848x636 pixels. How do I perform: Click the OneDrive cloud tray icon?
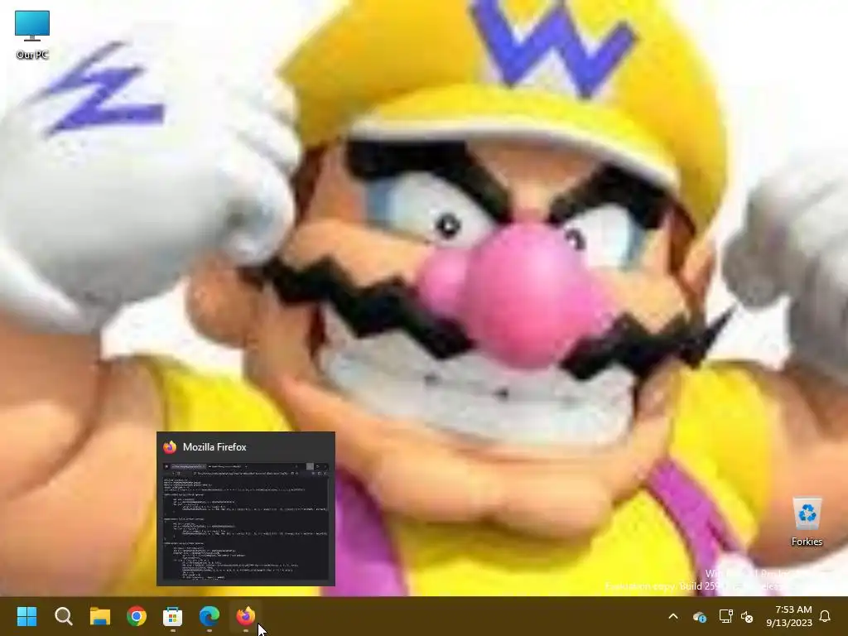click(699, 616)
